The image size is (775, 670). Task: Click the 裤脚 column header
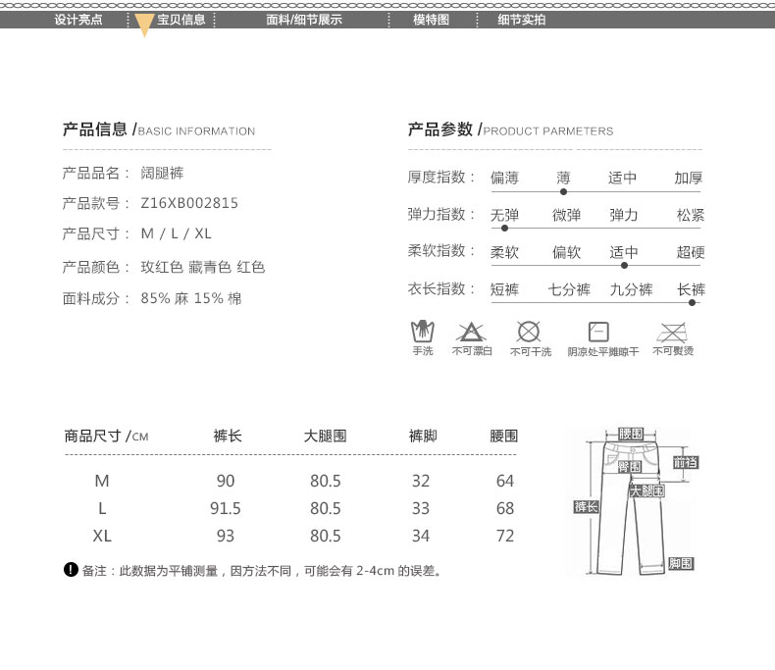[423, 436]
